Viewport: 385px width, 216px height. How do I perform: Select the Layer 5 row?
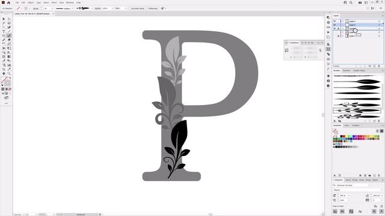pyautogui.click(x=358, y=25)
